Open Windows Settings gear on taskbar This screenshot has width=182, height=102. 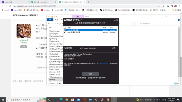[96, 99]
